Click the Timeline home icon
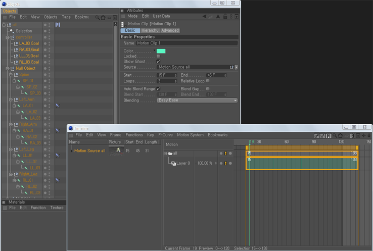Viewport: 373px width, 251px height. 341,135
